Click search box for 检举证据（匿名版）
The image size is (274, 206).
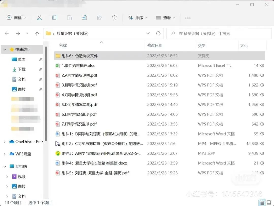tap(219, 33)
